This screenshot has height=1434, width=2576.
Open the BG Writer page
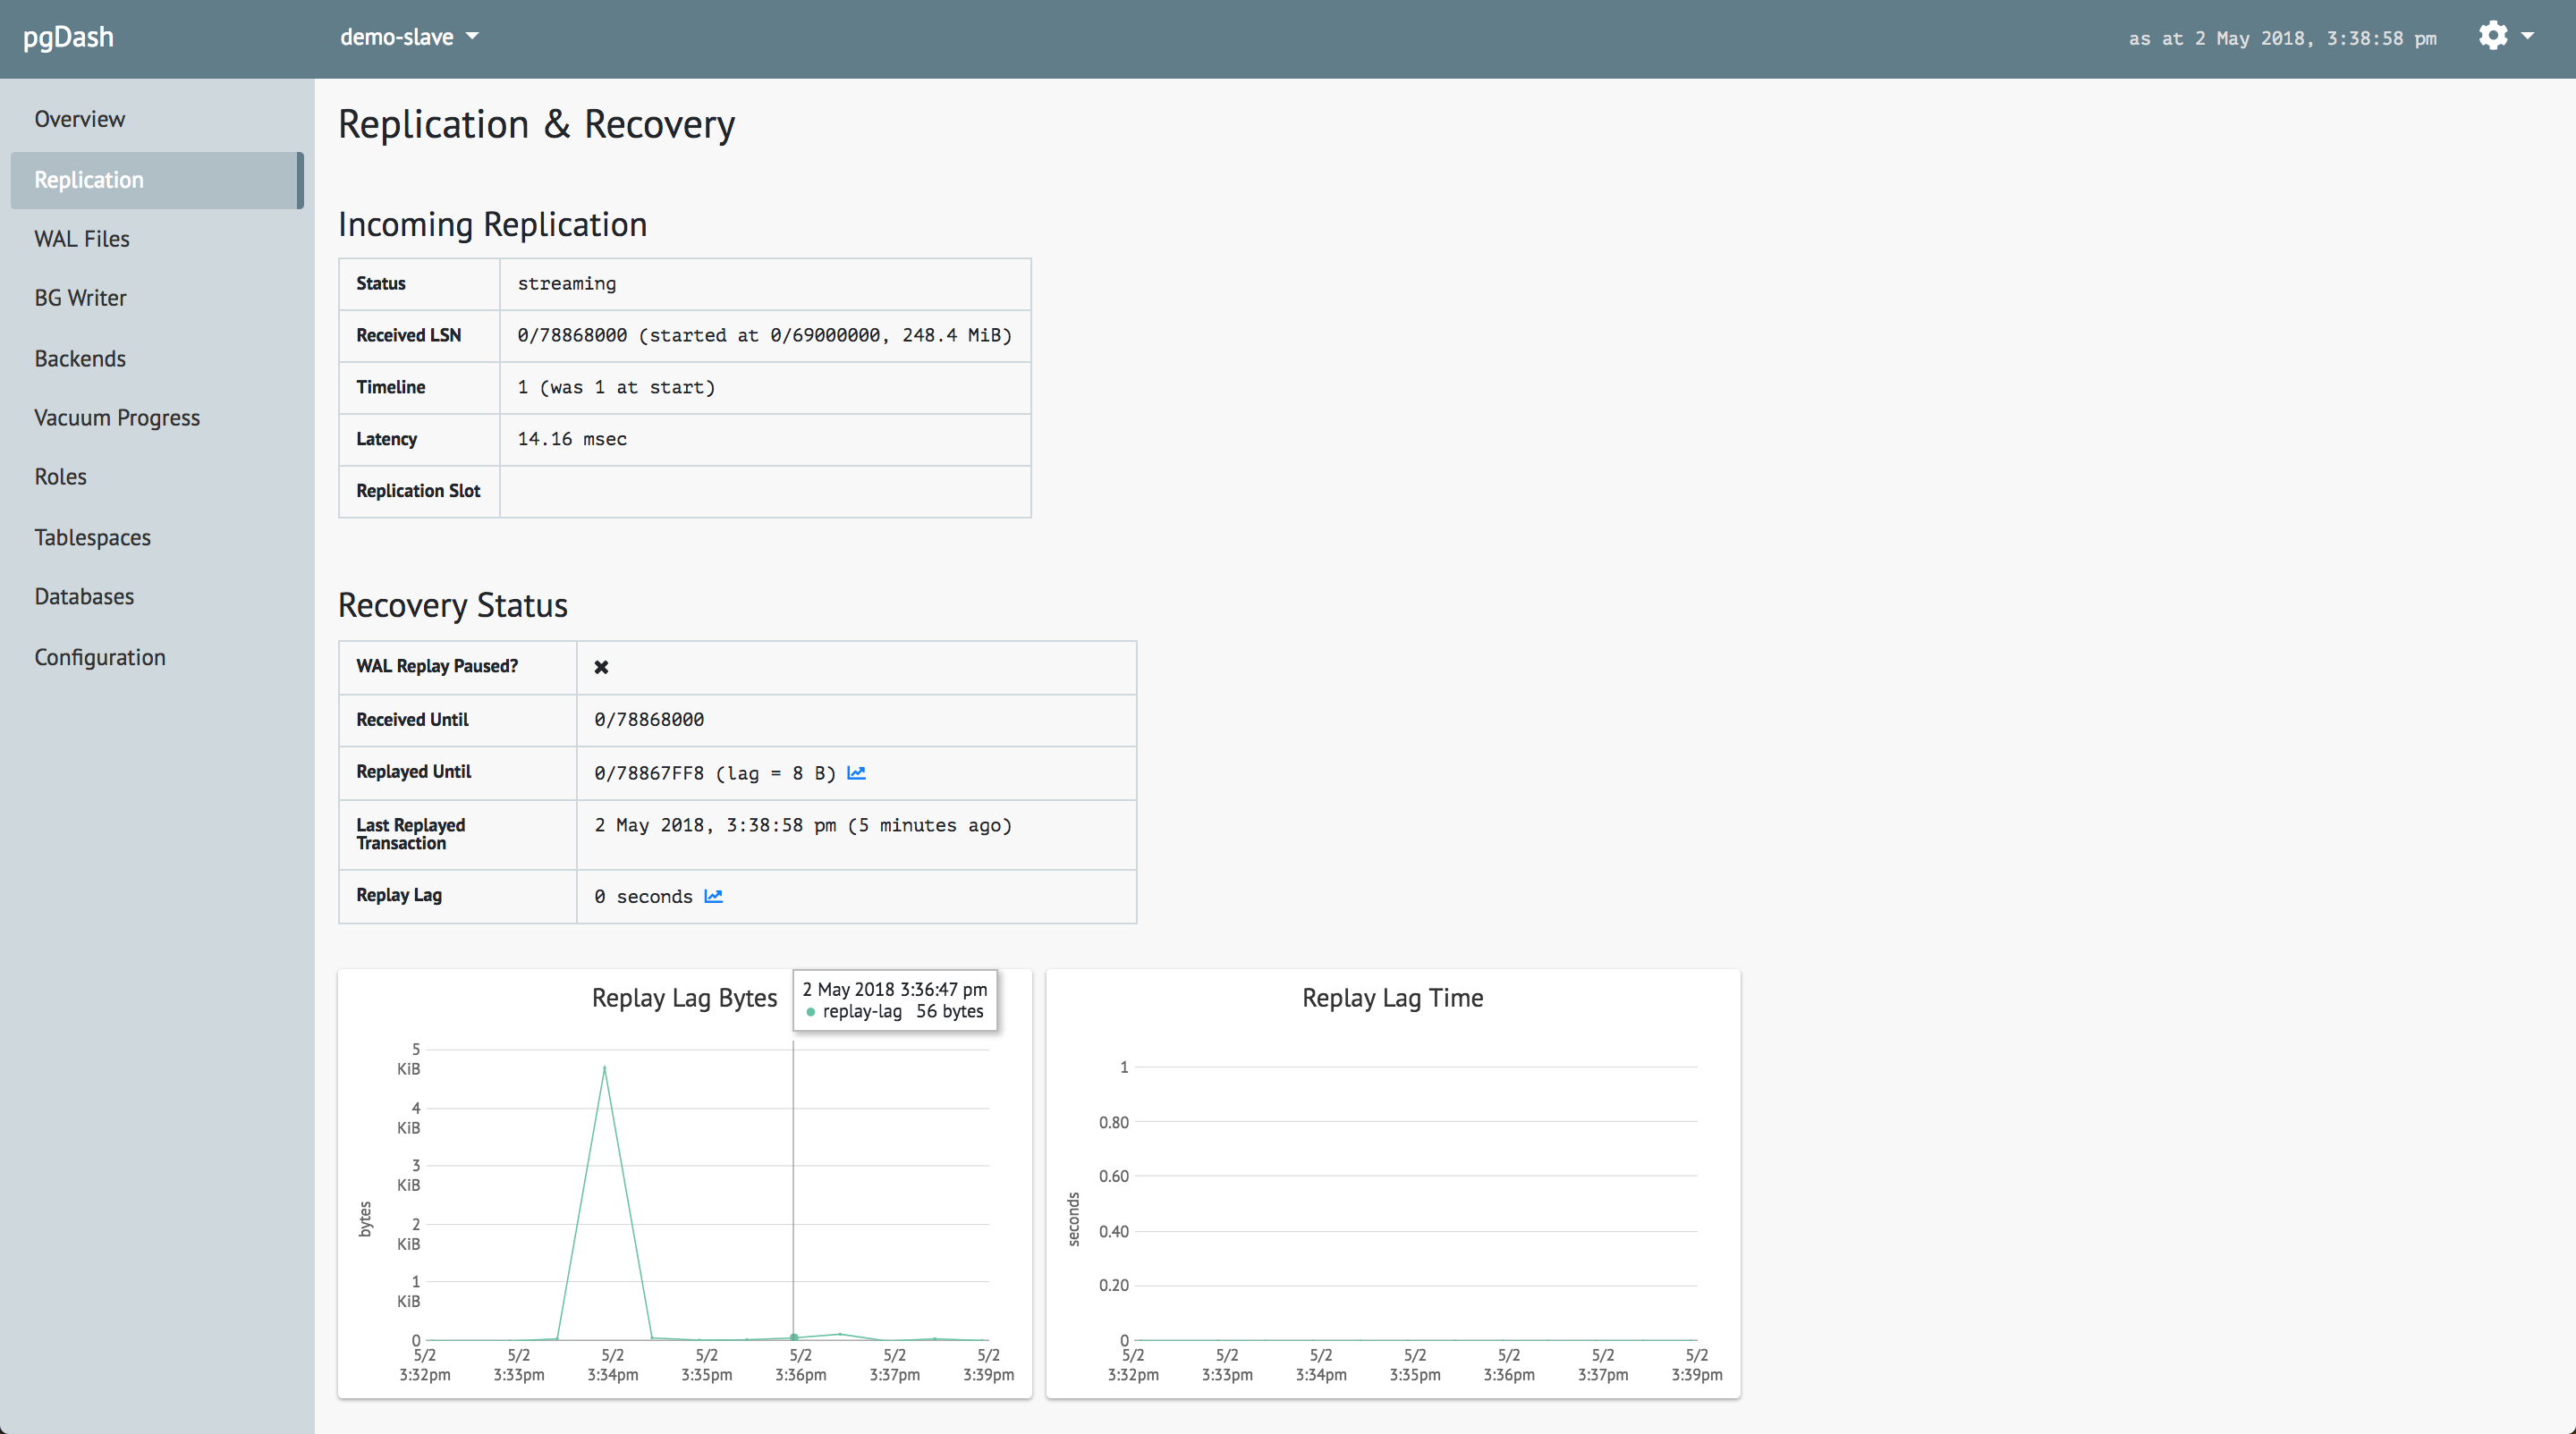tap(81, 298)
